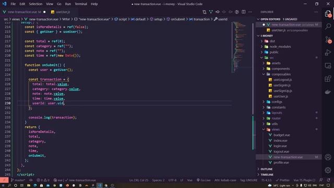Open Extensions view in activity bar

click(x=328, y=79)
